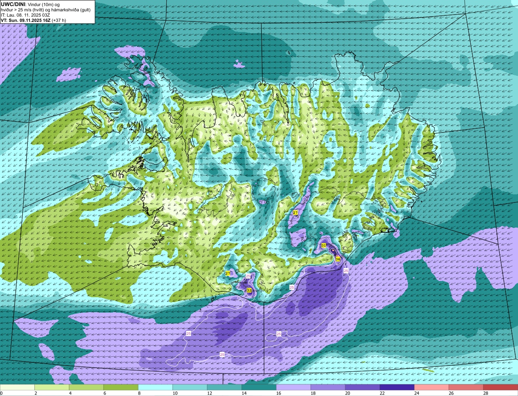518x396 pixels.
Task: Select the 10–12 m/s legend swatch
Action: tap(190, 387)
